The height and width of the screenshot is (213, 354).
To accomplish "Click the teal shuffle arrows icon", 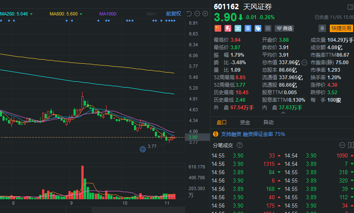I will pos(238,28).
